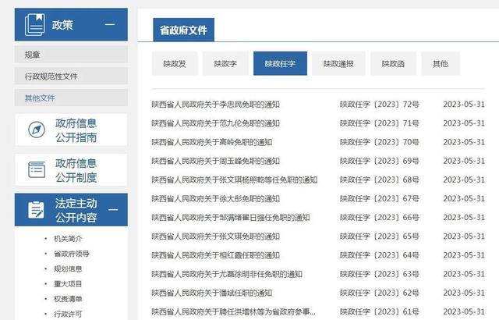
Task: Open the 潘斌任职的通知 document
Action: (x=211, y=293)
